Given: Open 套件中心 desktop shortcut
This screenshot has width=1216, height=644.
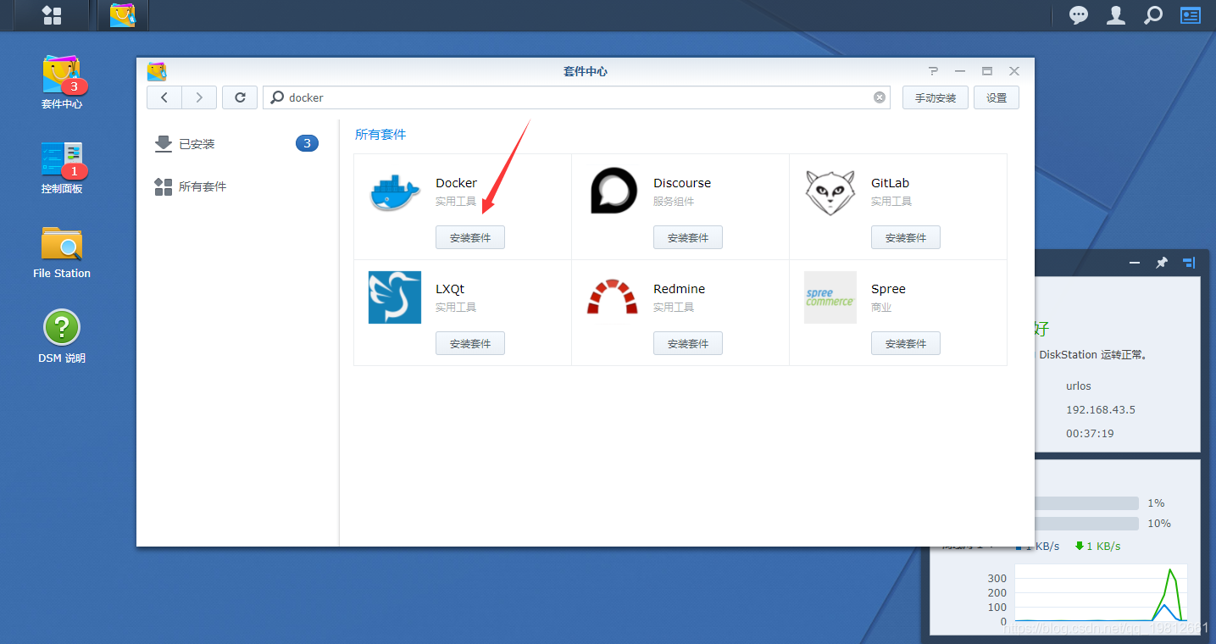Looking at the screenshot, I should pos(62,82).
